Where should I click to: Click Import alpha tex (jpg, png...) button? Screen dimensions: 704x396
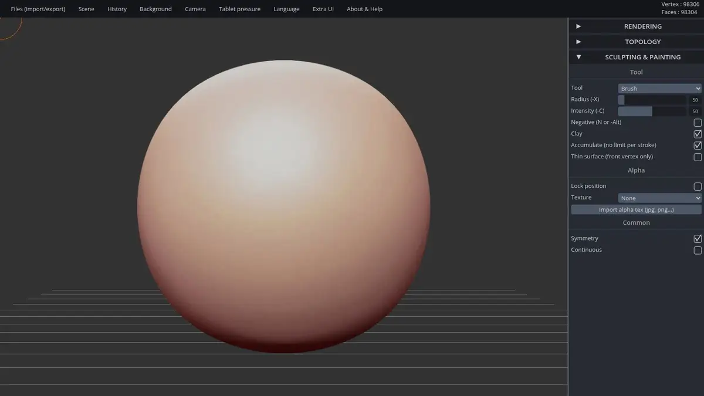(x=636, y=209)
